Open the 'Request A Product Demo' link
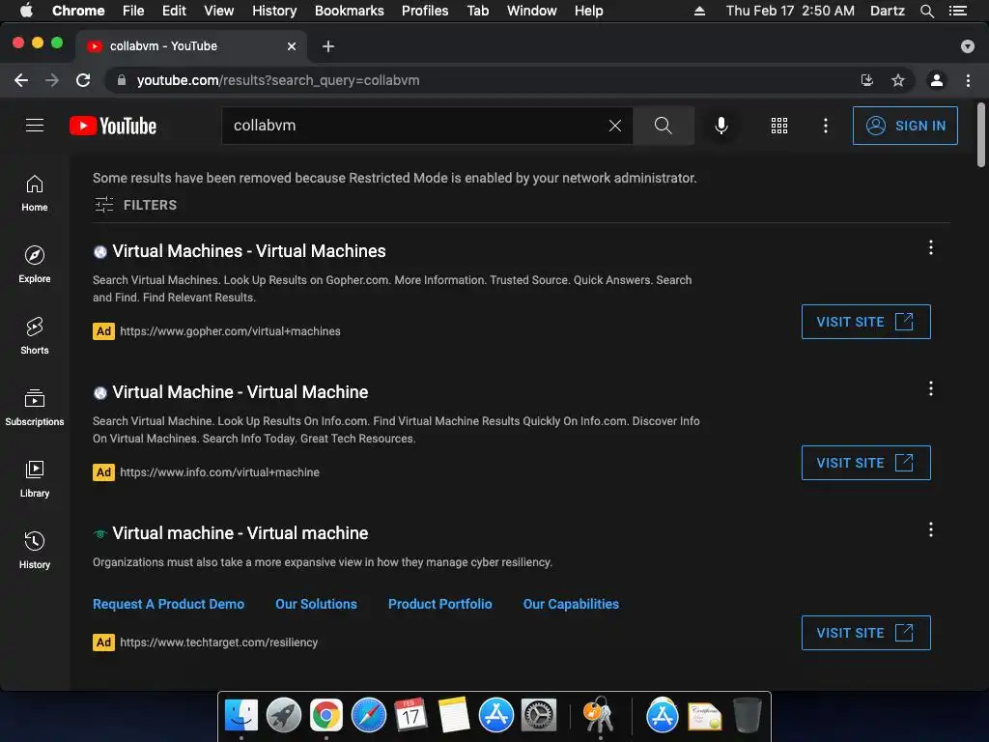Screen dimensions: 989x742 (168, 604)
